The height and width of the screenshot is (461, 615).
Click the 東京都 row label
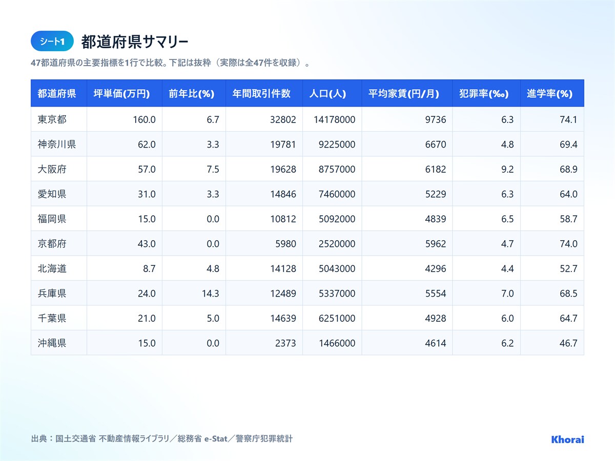52,119
